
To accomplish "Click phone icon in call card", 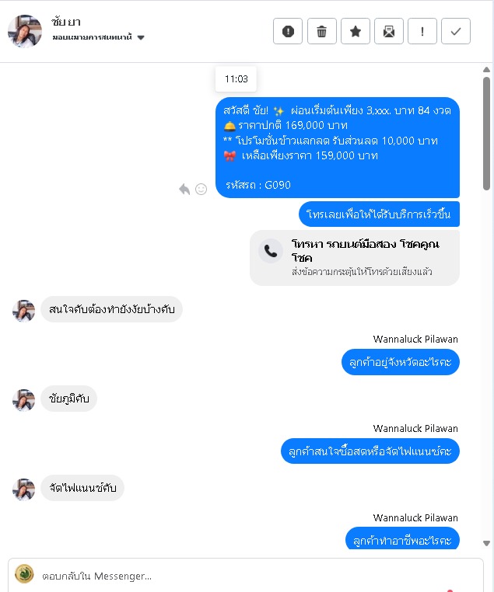I will [271, 251].
